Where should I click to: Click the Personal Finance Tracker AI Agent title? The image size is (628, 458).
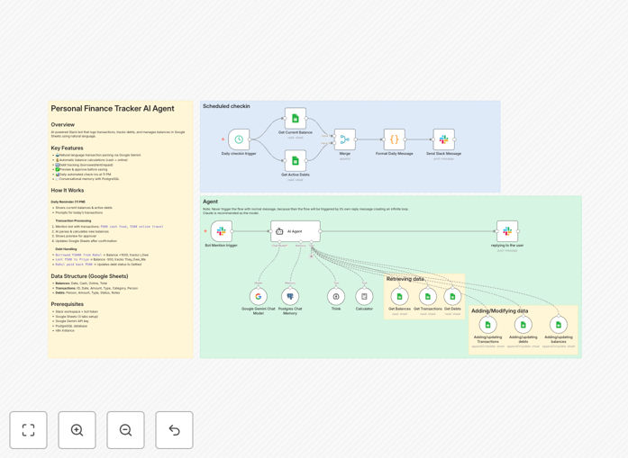click(x=113, y=108)
